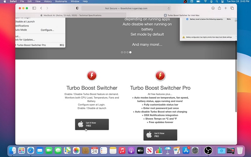Image resolution: width=251 pixels, height=157 pixels.
Task: Open OBS status icon in menu bar
Action: click(x=185, y=2)
